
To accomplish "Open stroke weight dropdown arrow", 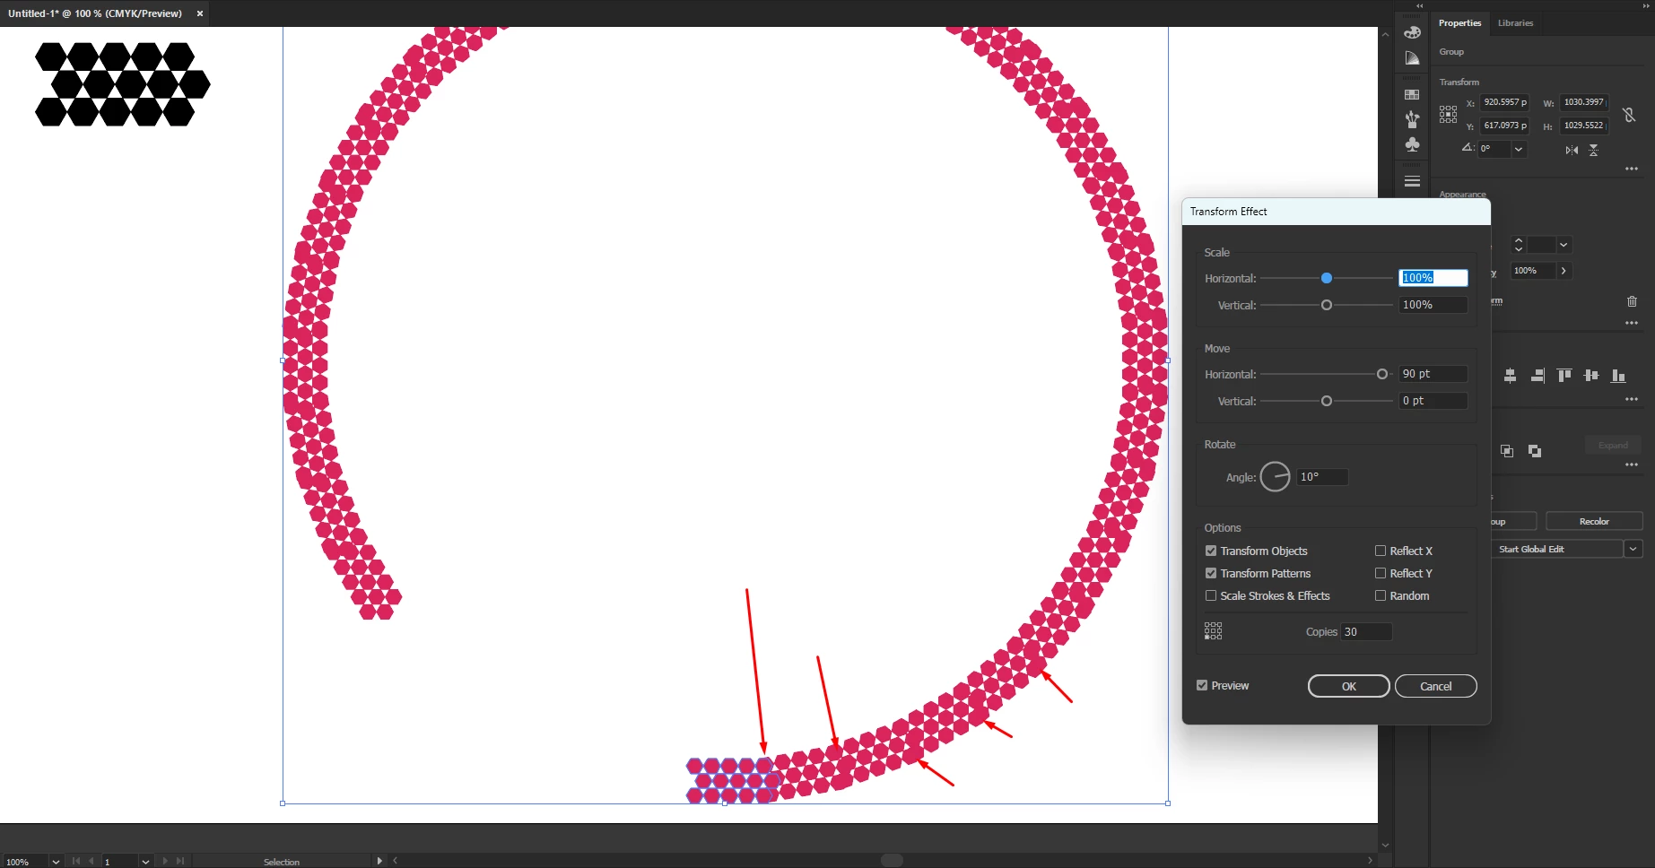I will pyautogui.click(x=1564, y=245).
